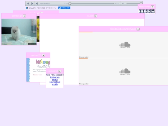Image resolution: width=168 pixels, height=126 pixels.
Task: Open the lower SoundCloud Privacy policy link
Action: point(84,84)
